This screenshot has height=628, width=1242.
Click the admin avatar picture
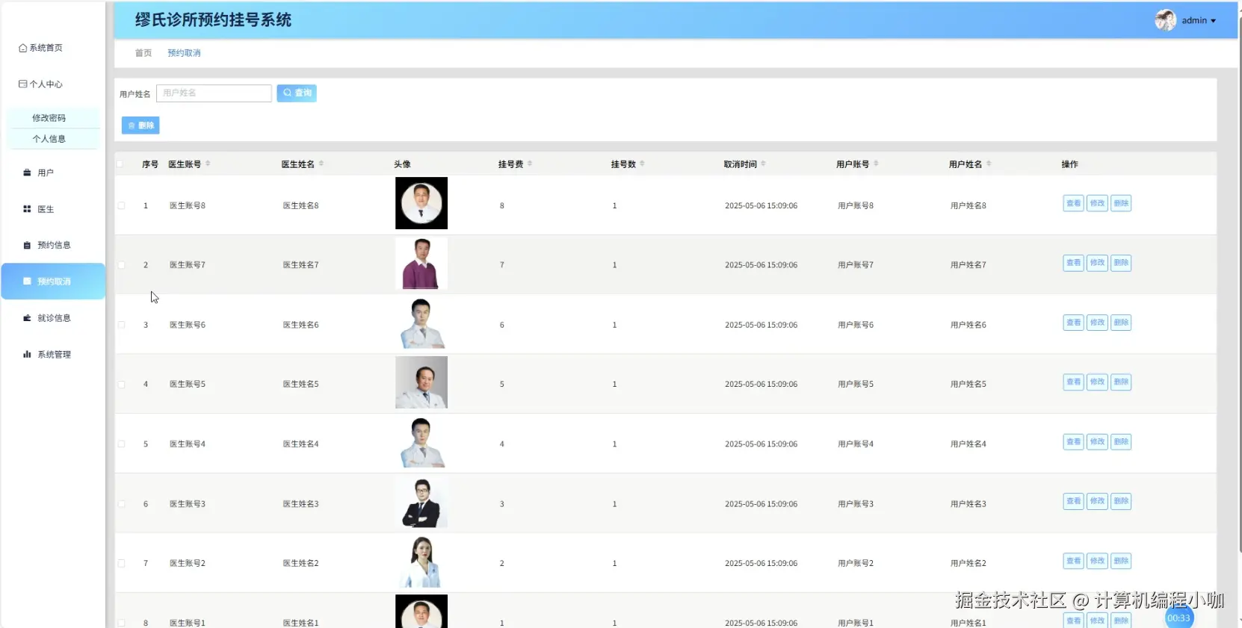click(x=1165, y=20)
